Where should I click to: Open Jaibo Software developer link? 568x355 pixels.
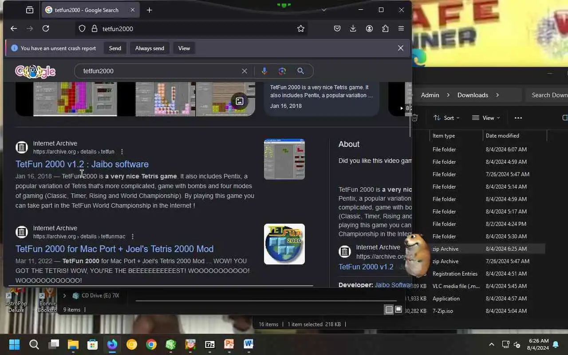click(x=393, y=285)
